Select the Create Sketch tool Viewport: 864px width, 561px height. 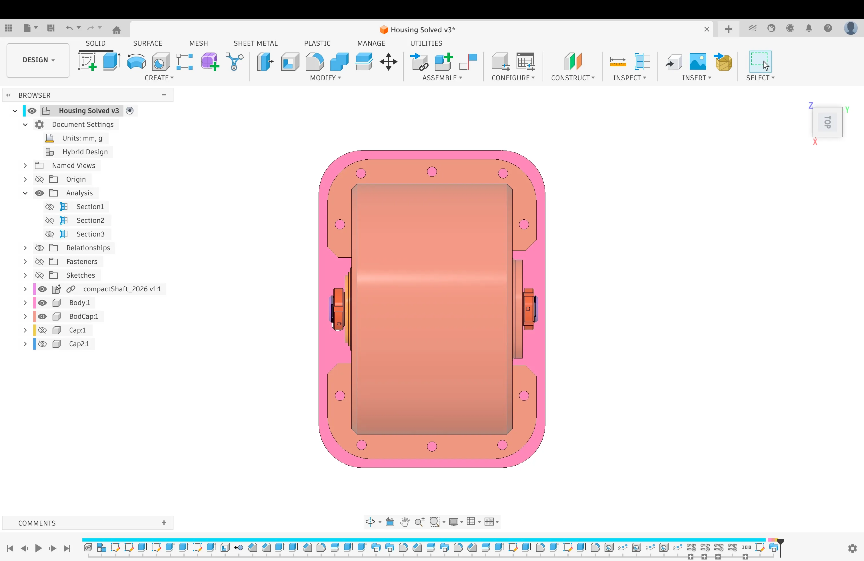tap(87, 61)
